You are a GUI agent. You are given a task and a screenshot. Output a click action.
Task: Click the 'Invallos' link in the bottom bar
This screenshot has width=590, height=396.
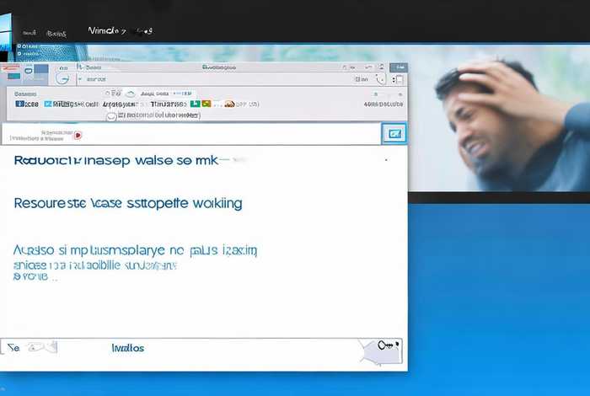(128, 347)
